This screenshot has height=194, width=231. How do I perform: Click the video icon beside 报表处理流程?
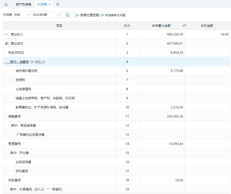(77, 15)
